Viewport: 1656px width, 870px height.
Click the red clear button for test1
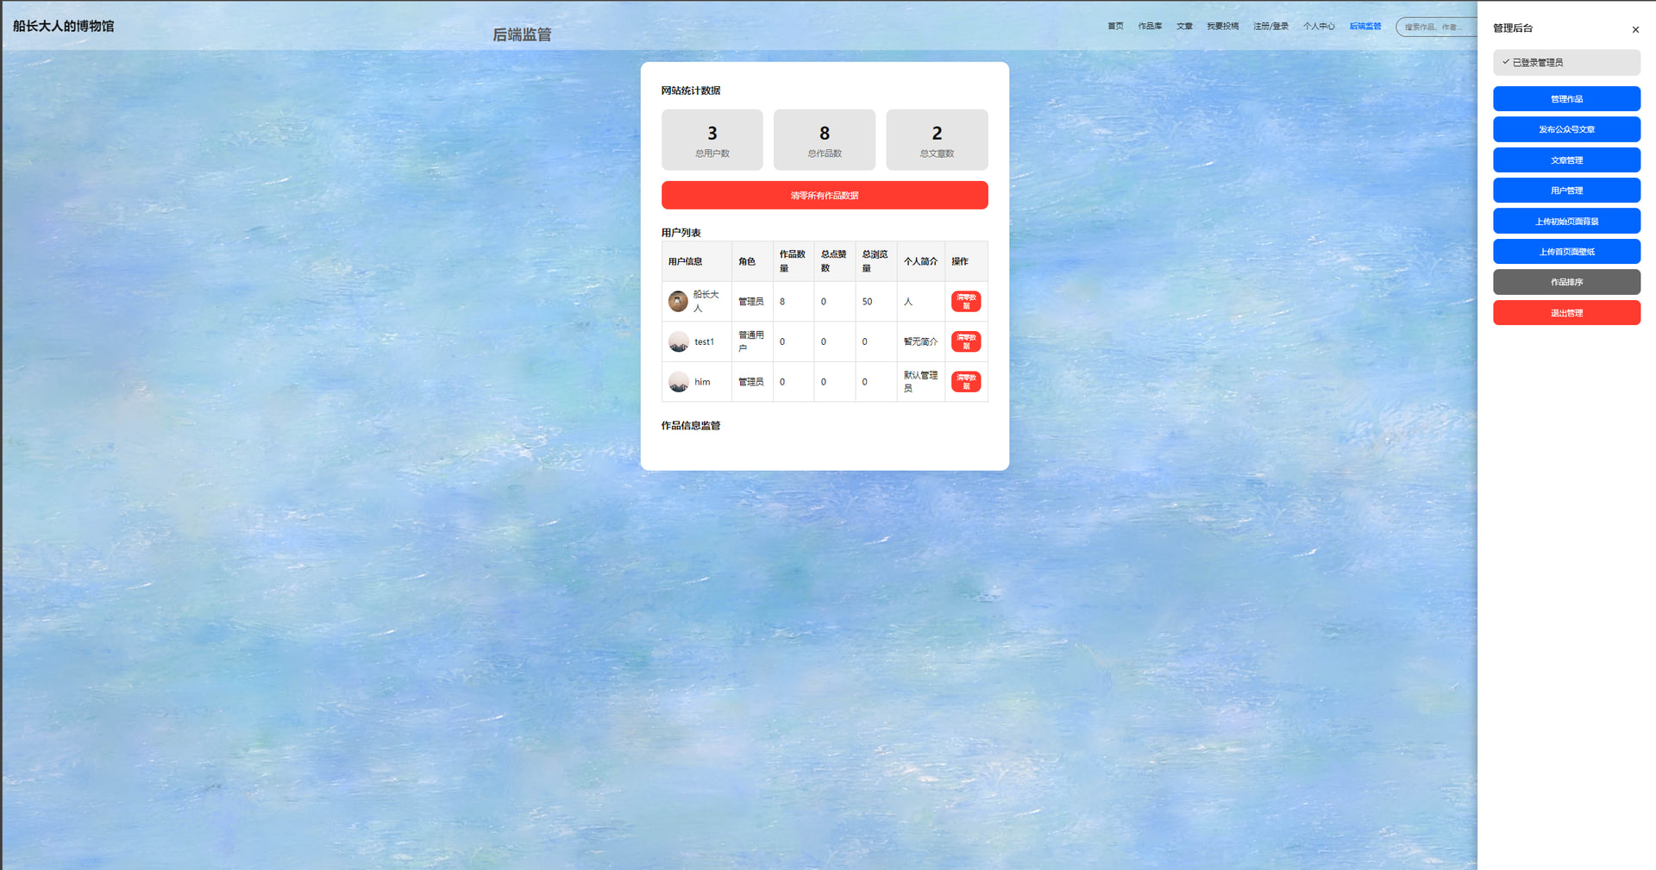[x=966, y=341]
